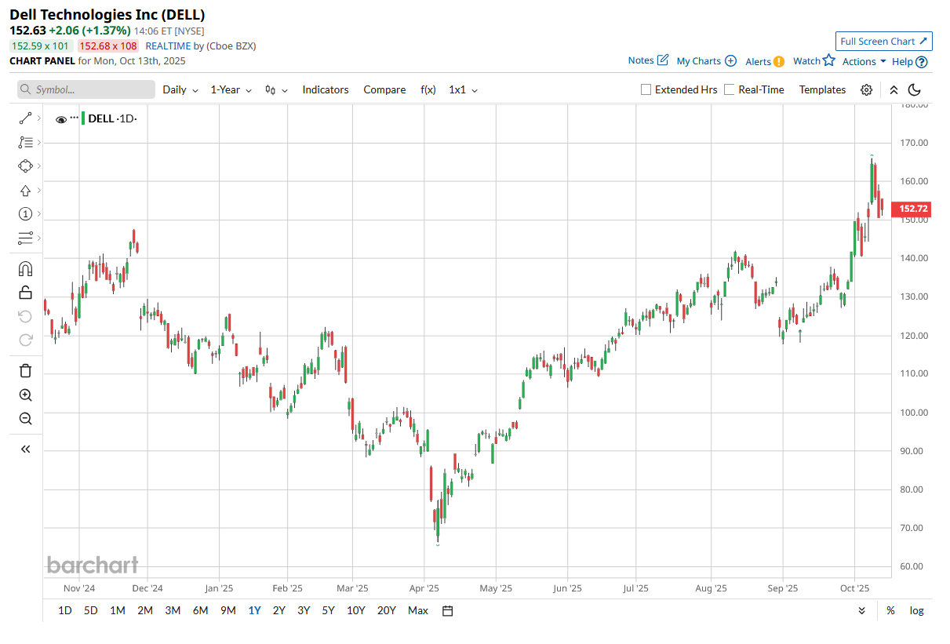Enable the Extended Hrs checkbox
This screenshot has height=644, width=950.
click(646, 89)
